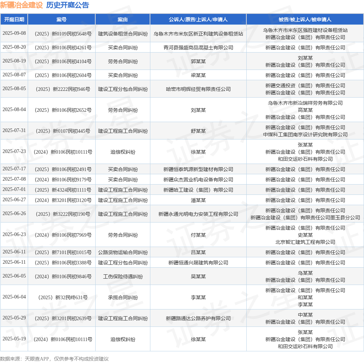364x362 pixels.
Task: Select the date 2025-06-23
Action: click(x=14, y=235)
